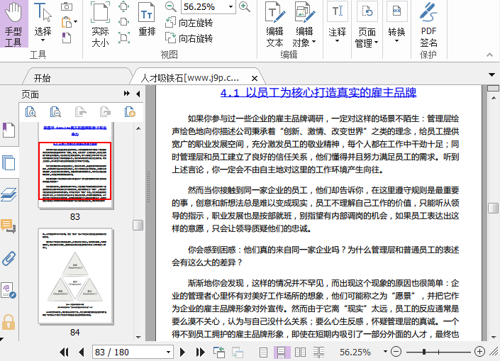Go to the last page
This screenshot has height=361, width=500.
pyautogui.click(x=200, y=352)
